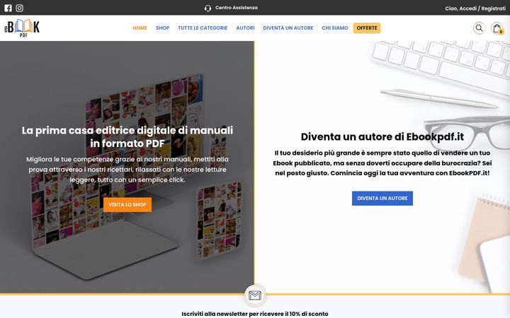
Task: Click the headset support icon
Action: (208, 8)
